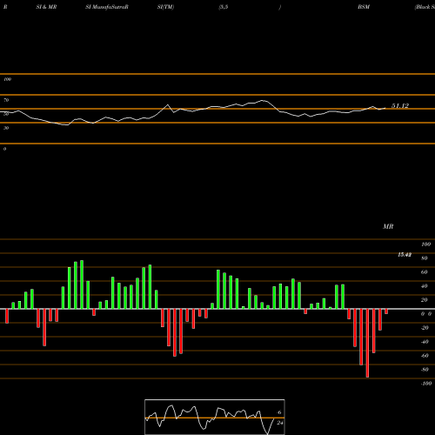Click the longest red MR bar near -100
This screenshot has width=435, height=435.
[367, 343]
